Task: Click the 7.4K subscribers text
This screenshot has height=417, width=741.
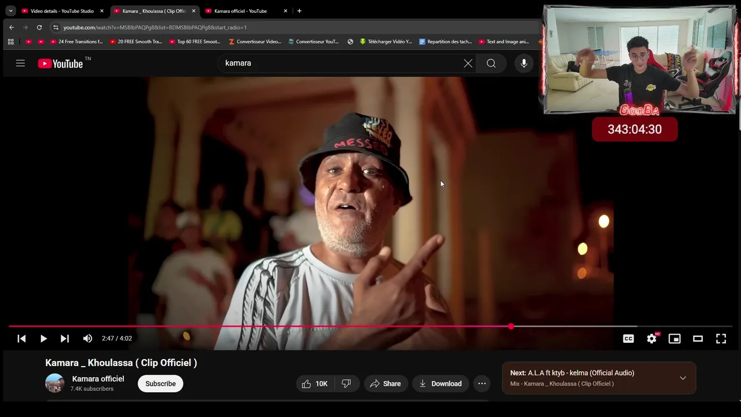Action: pos(92,389)
